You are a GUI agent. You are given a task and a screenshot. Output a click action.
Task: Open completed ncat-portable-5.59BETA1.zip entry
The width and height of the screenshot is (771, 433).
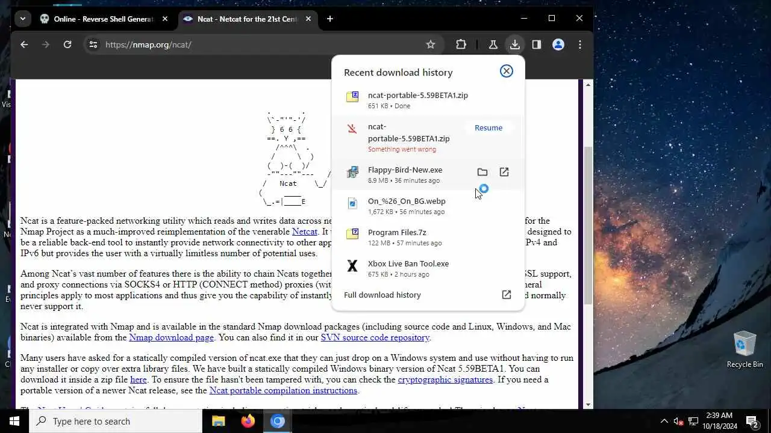tap(428, 100)
